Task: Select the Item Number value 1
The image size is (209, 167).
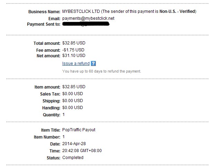Action: point(63,137)
